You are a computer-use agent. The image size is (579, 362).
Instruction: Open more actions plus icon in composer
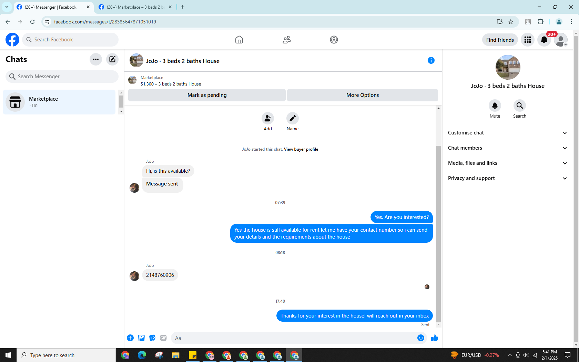tap(130, 338)
